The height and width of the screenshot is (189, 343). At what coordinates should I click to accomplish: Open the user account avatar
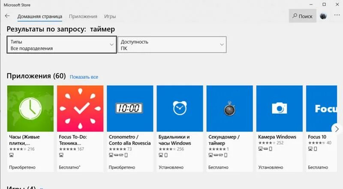(323, 16)
